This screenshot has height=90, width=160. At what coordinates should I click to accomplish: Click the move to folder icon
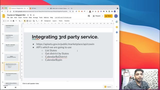pyautogui.click(x=31, y=15)
